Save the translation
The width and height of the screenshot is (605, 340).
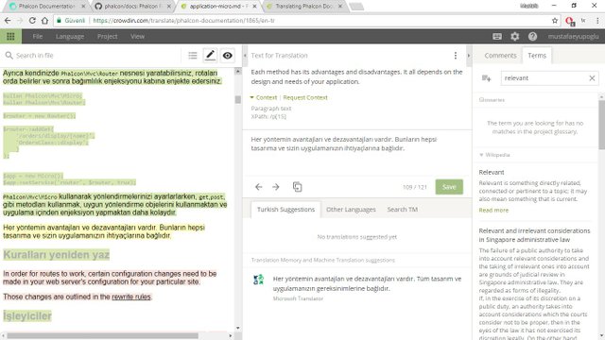point(449,187)
